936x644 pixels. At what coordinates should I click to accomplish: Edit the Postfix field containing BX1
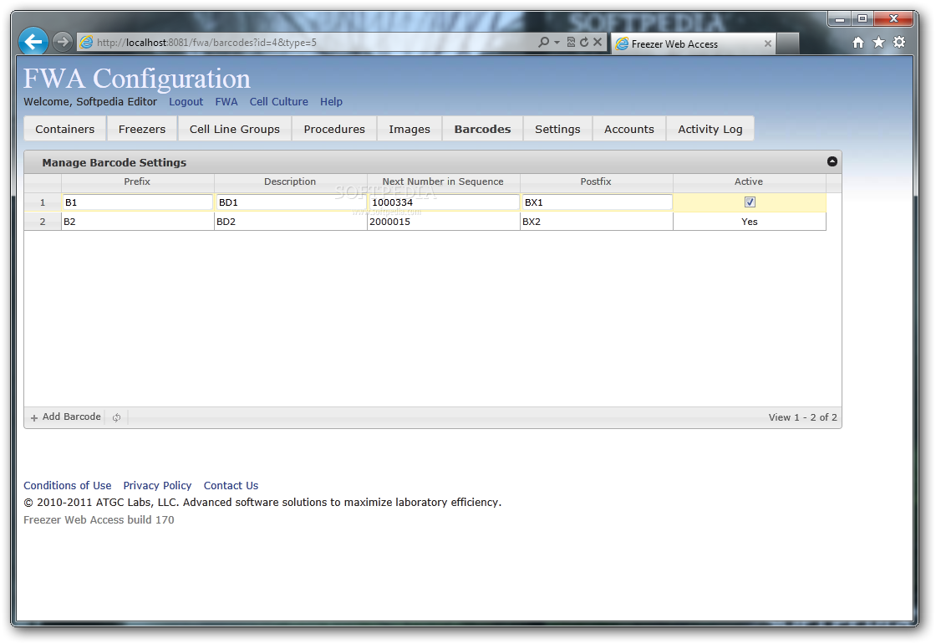pos(597,202)
